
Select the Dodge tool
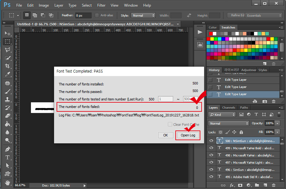(8, 140)
